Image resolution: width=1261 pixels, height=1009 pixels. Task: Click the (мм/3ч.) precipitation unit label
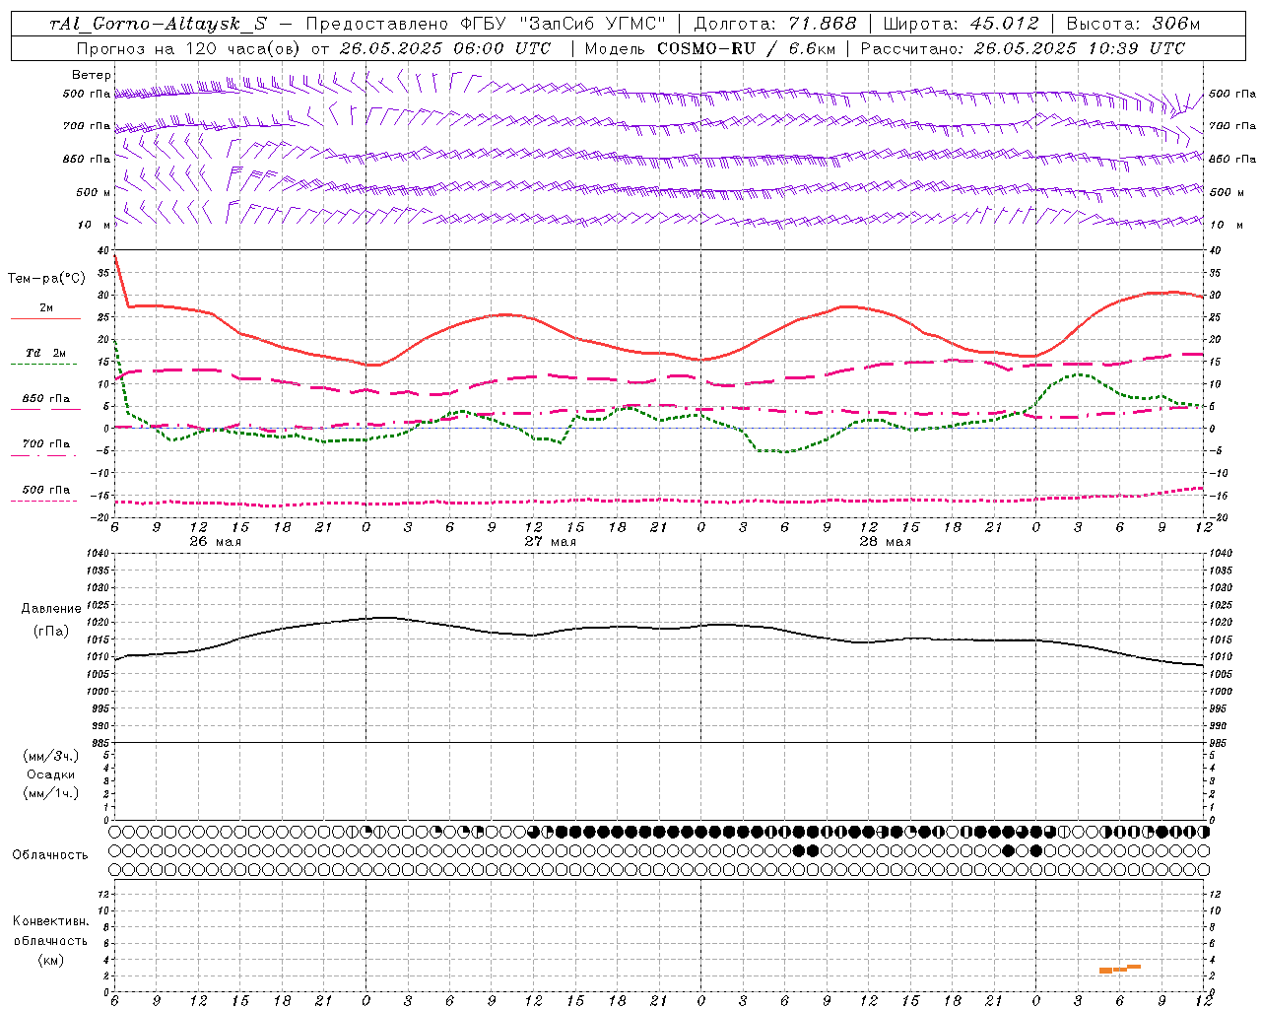(51, 756)
